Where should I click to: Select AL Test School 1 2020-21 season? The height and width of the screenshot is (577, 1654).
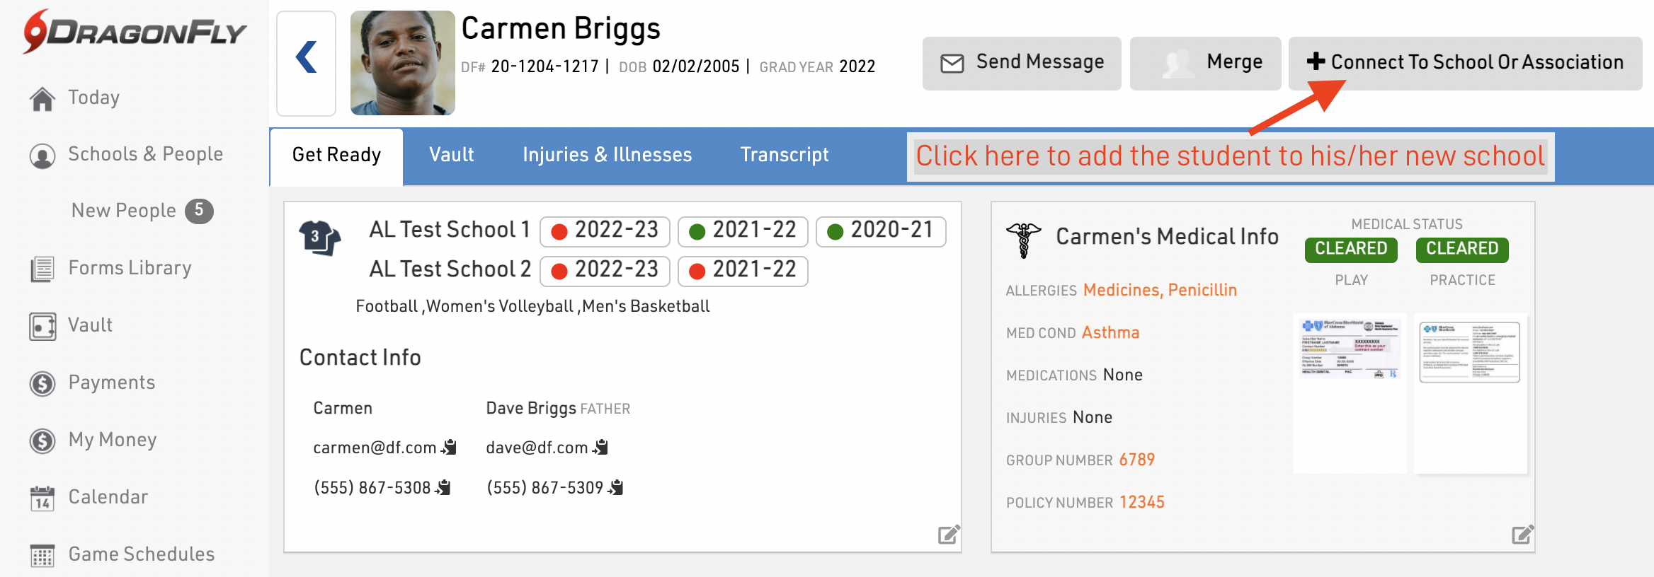click(x=881, y=231)
